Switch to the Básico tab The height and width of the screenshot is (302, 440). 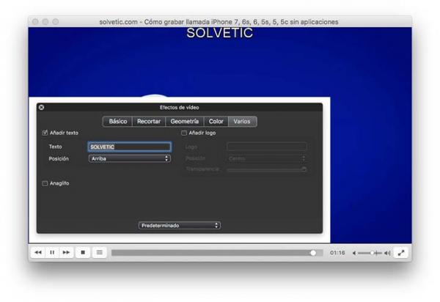point(118,122)
